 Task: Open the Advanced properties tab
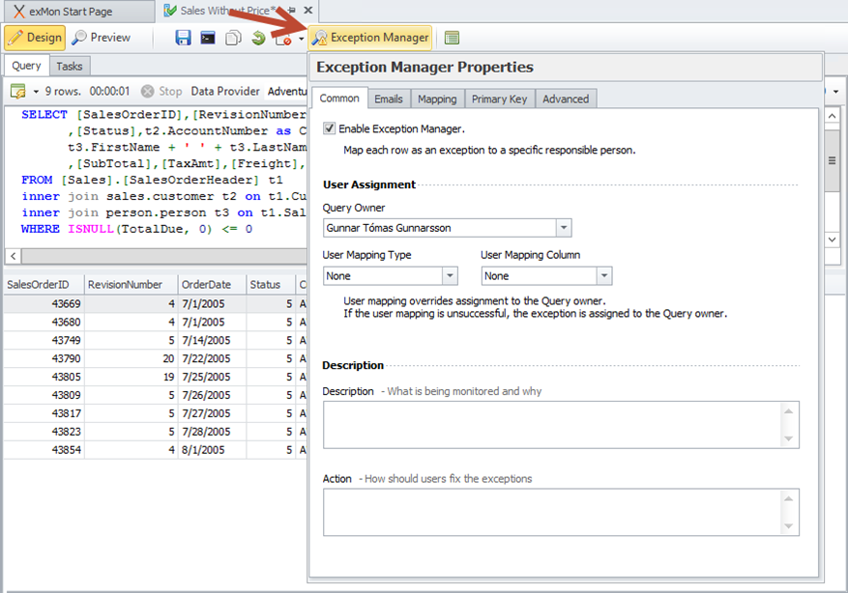(x=566, y=99)
